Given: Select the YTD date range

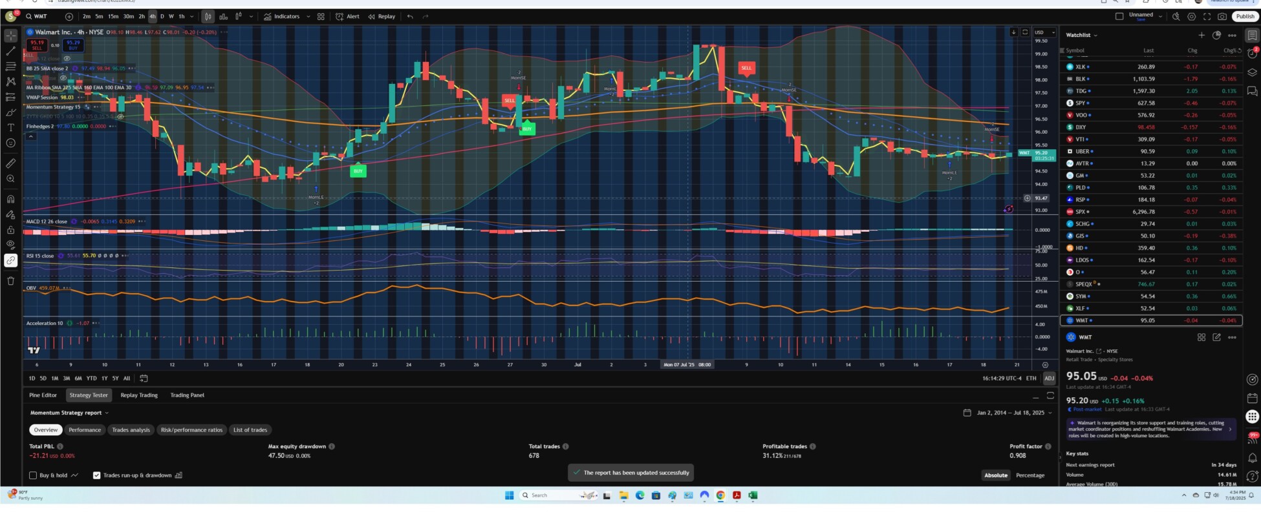Looking at the screenshot, I should coord(91,378).
